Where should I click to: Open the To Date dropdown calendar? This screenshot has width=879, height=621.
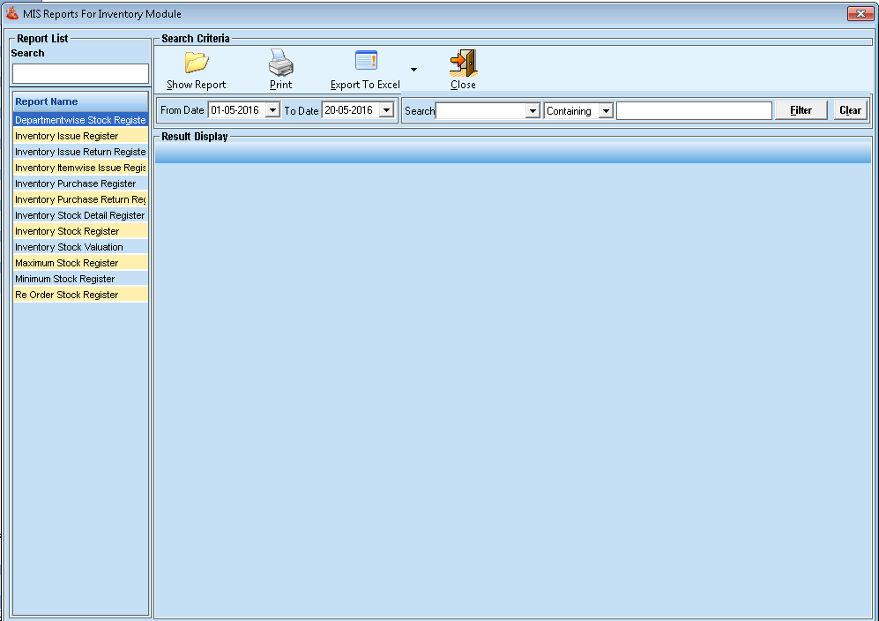pyautogui.click(x=386, y=110)
